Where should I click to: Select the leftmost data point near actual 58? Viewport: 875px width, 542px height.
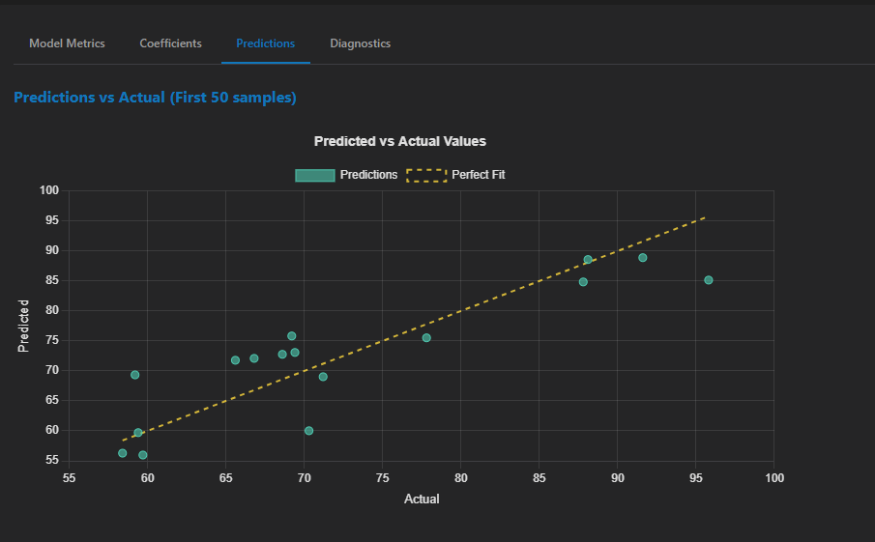click(x=122, y=453)
